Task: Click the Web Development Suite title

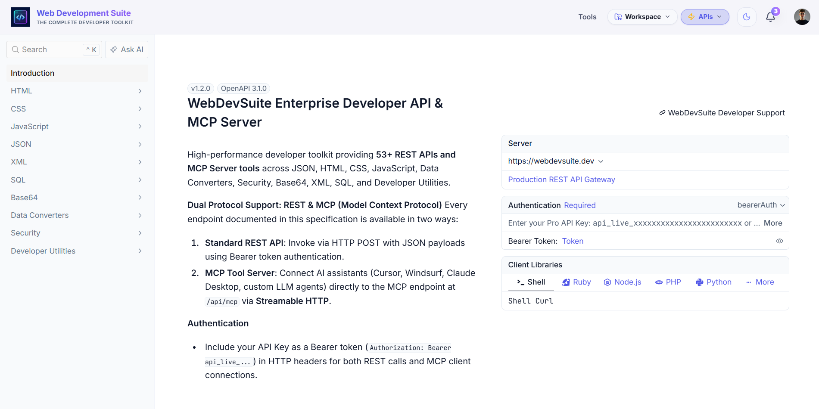Action: coord(84,13)
